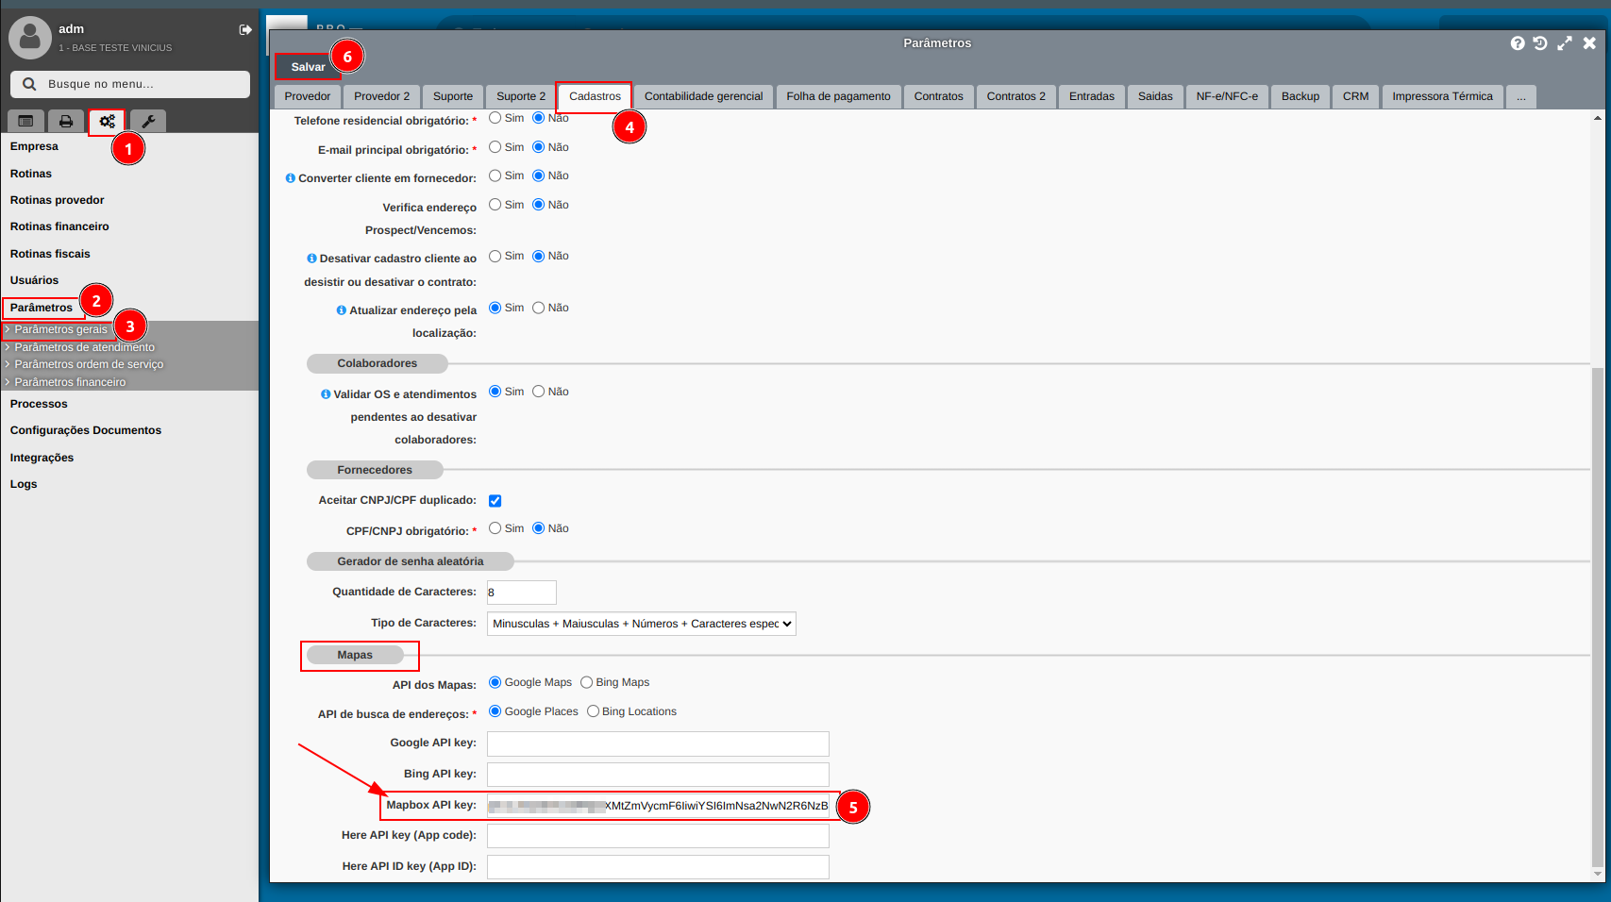The image size is (1611, 902).
Task: Switch to the Provedor tab
Action: [x=308, y=96]
